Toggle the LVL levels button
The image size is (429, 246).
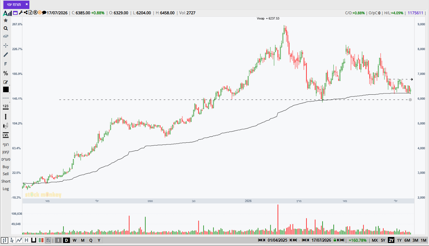pos(6,135)
